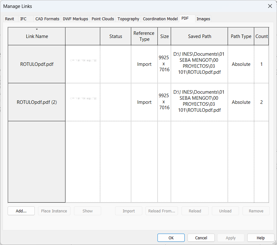Switch to the Point Clouds tab

[x=102, y=19]
